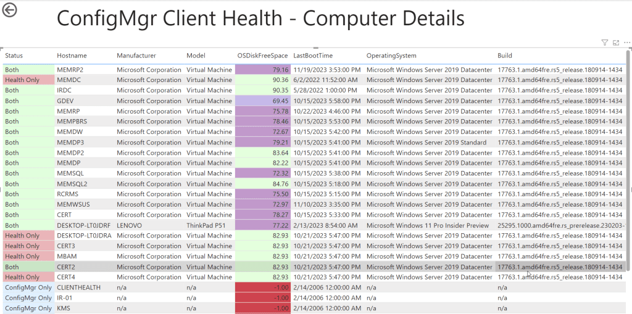Viewport: 632px width, 314px height.
Task: Select hostname CERT4 cell
Action: pyautogui.click(x=85, y=277)
